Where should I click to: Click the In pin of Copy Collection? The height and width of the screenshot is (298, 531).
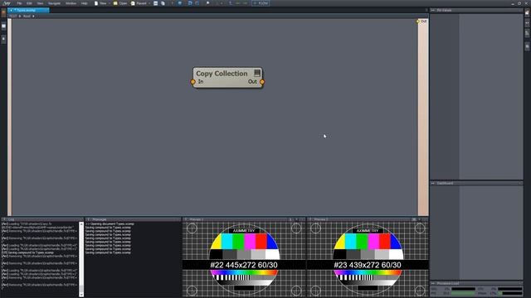tap(192, 82)
